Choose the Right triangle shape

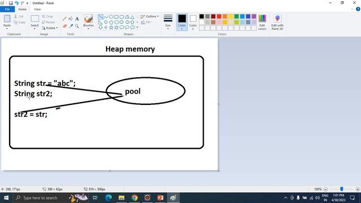click(100, 22)
